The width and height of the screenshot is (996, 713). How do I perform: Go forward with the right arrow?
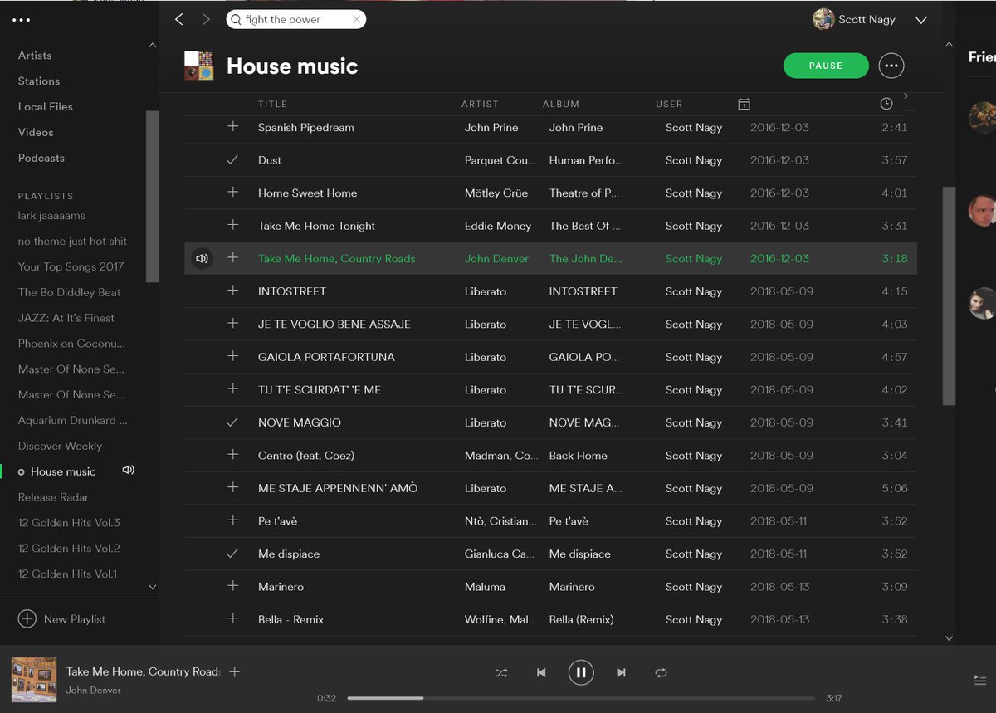207,19
